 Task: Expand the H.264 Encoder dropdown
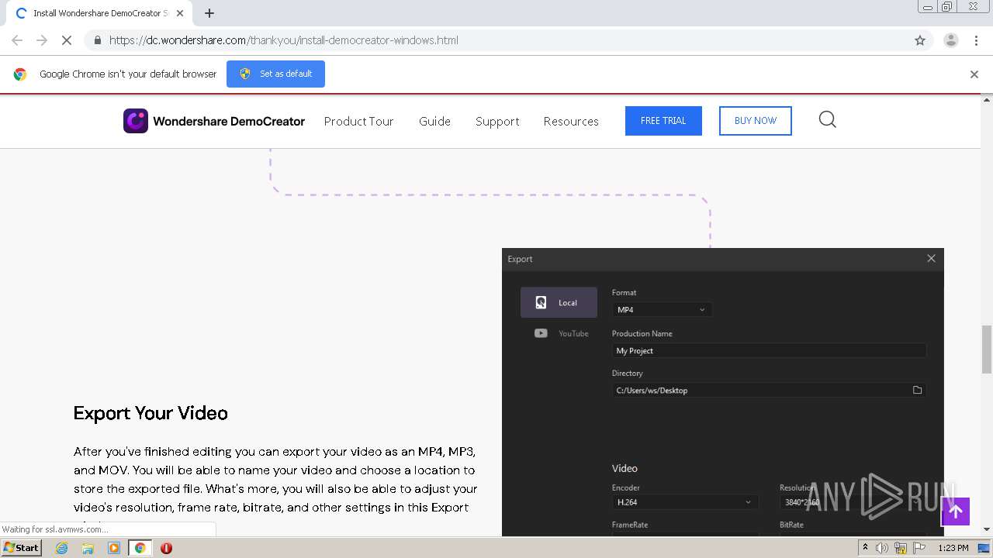(685, 502)
